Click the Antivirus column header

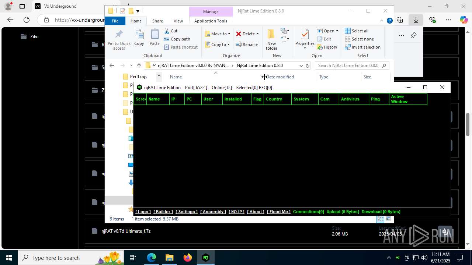pos(354,99)
